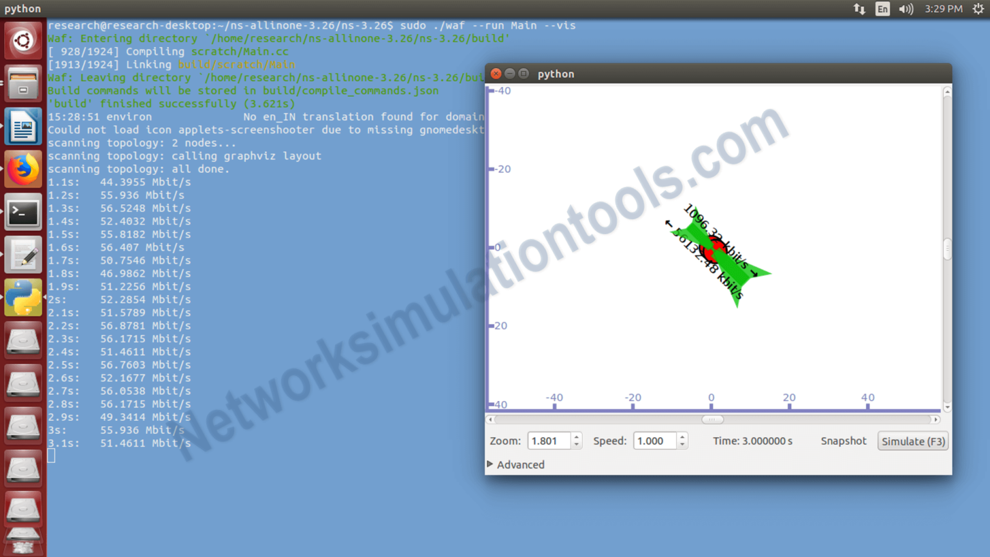
Task: Open the 'En' input source menu
Action: click(x=882, y=9)
